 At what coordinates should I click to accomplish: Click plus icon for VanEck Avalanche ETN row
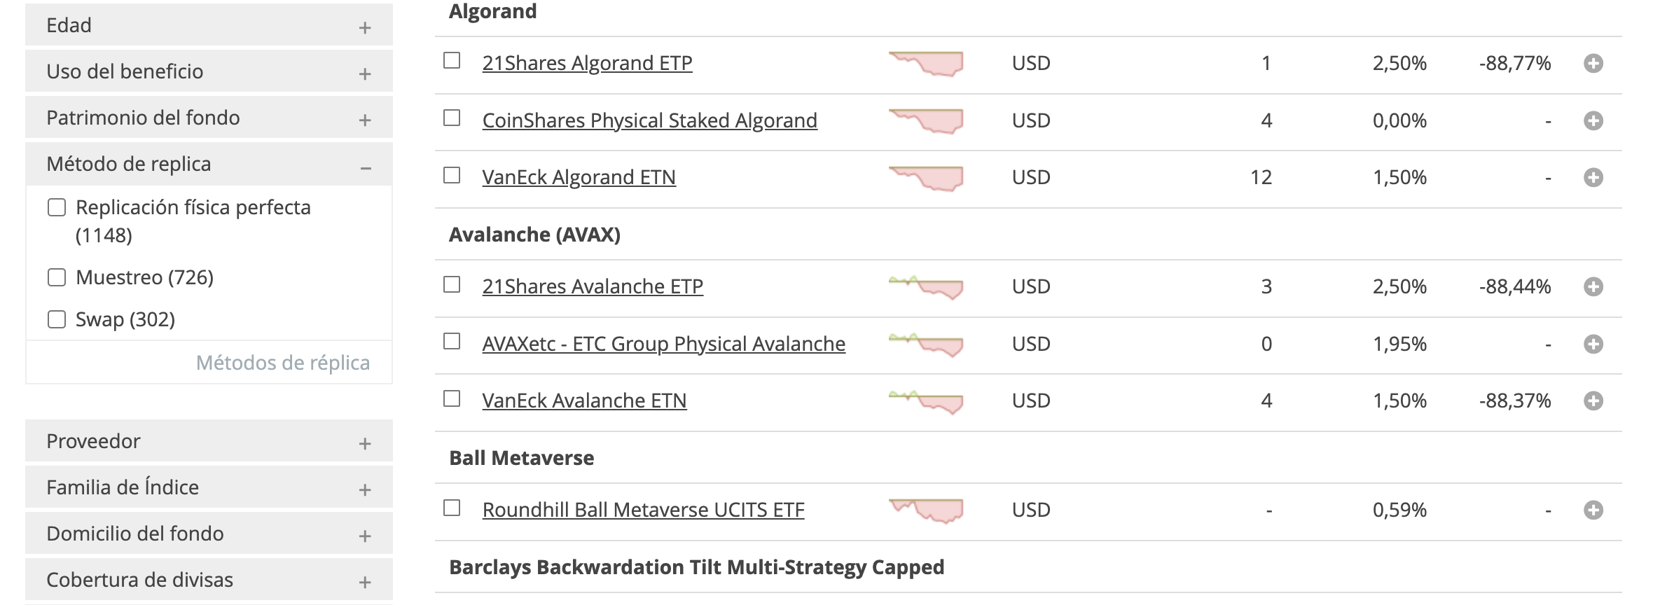1593,401
